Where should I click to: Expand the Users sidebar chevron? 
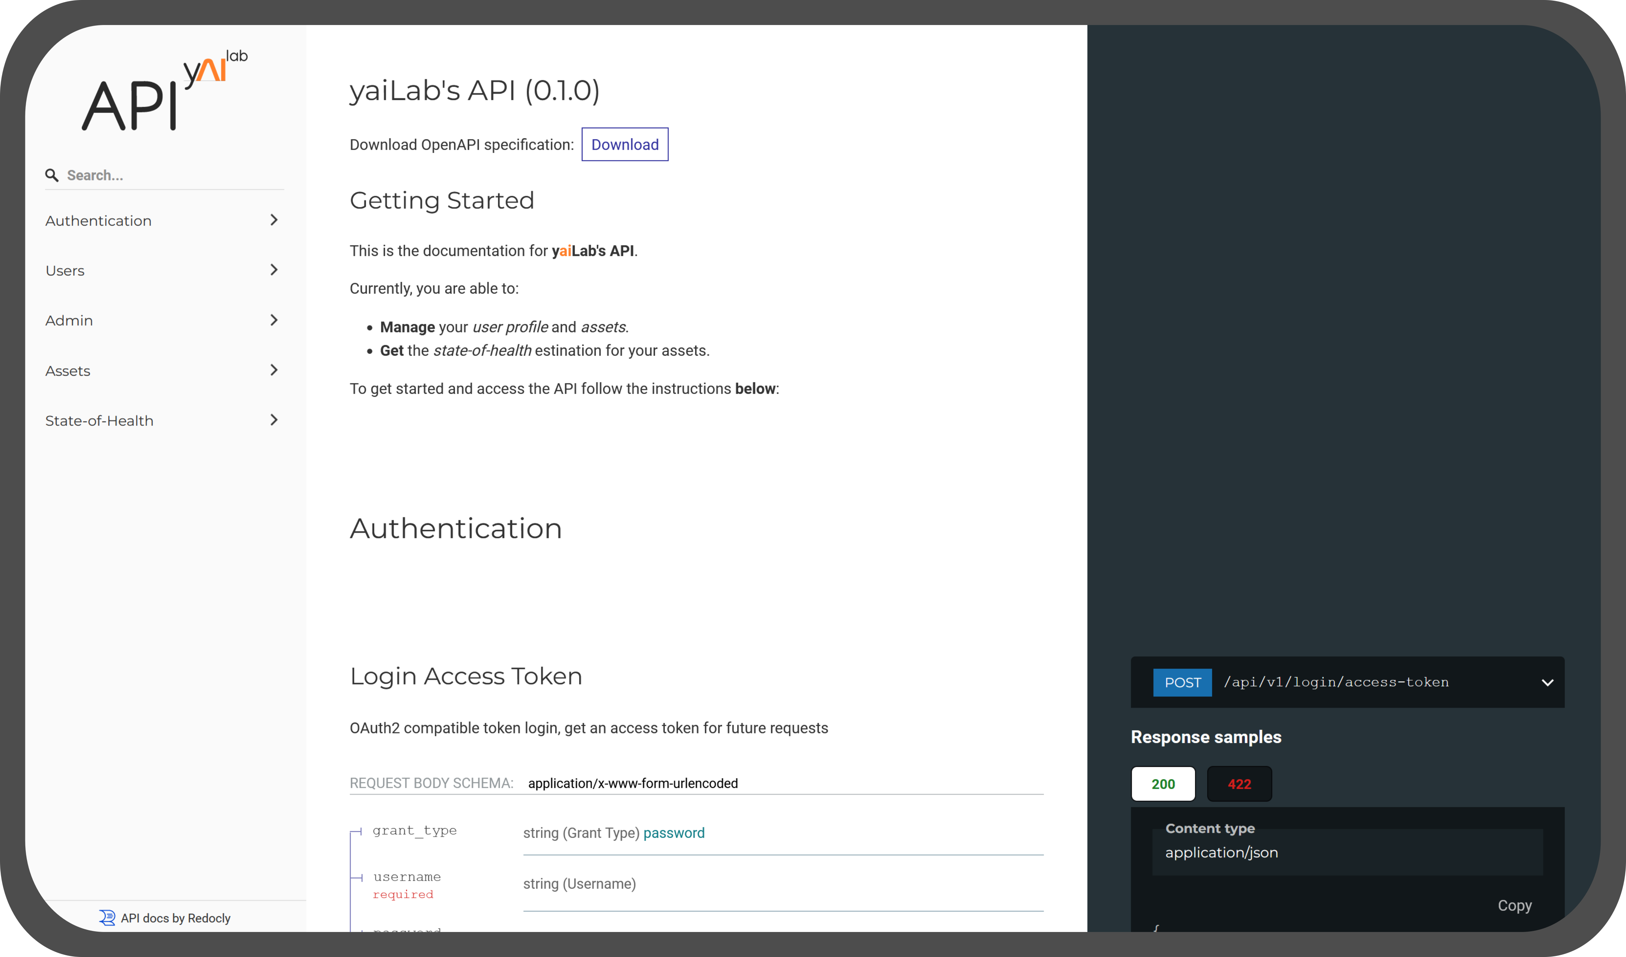coord(274,270)
